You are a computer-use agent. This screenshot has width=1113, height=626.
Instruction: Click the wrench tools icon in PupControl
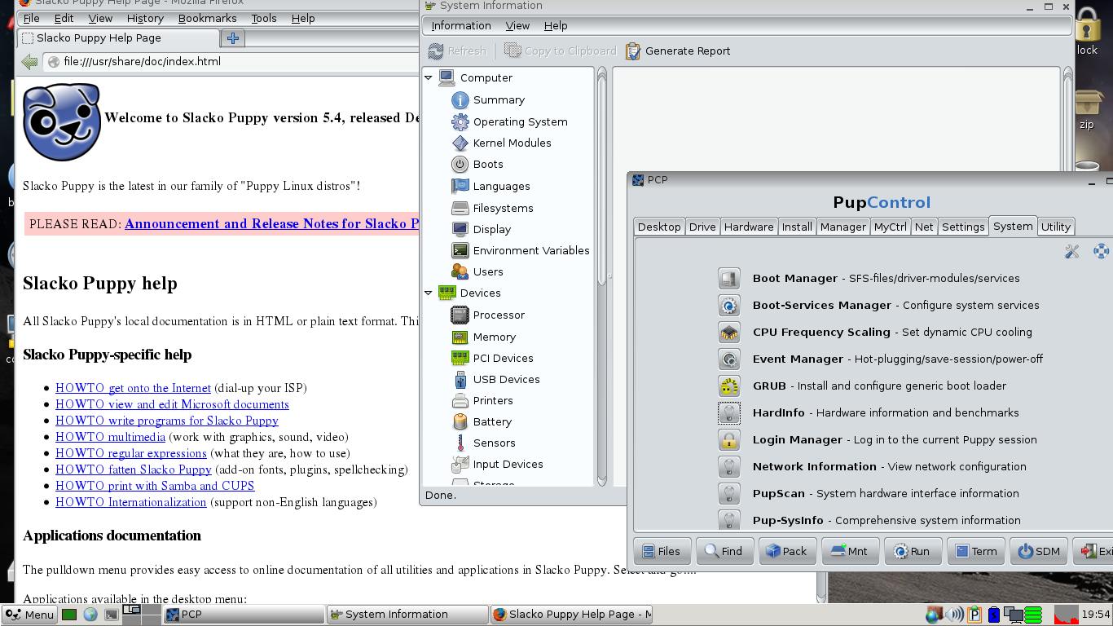[x=1072, y=252]
